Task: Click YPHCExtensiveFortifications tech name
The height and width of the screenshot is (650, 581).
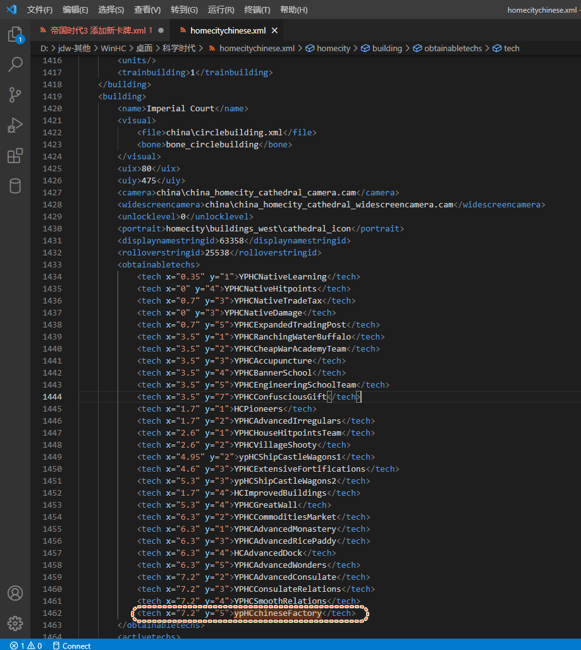Action: coord(300,469)
